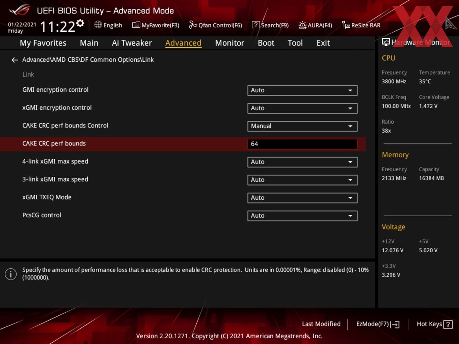Image resolution: width=459 pixels, height=344 pixels.
Task: Click Core Voltage value 1.472 V
Action: point(428,106)
